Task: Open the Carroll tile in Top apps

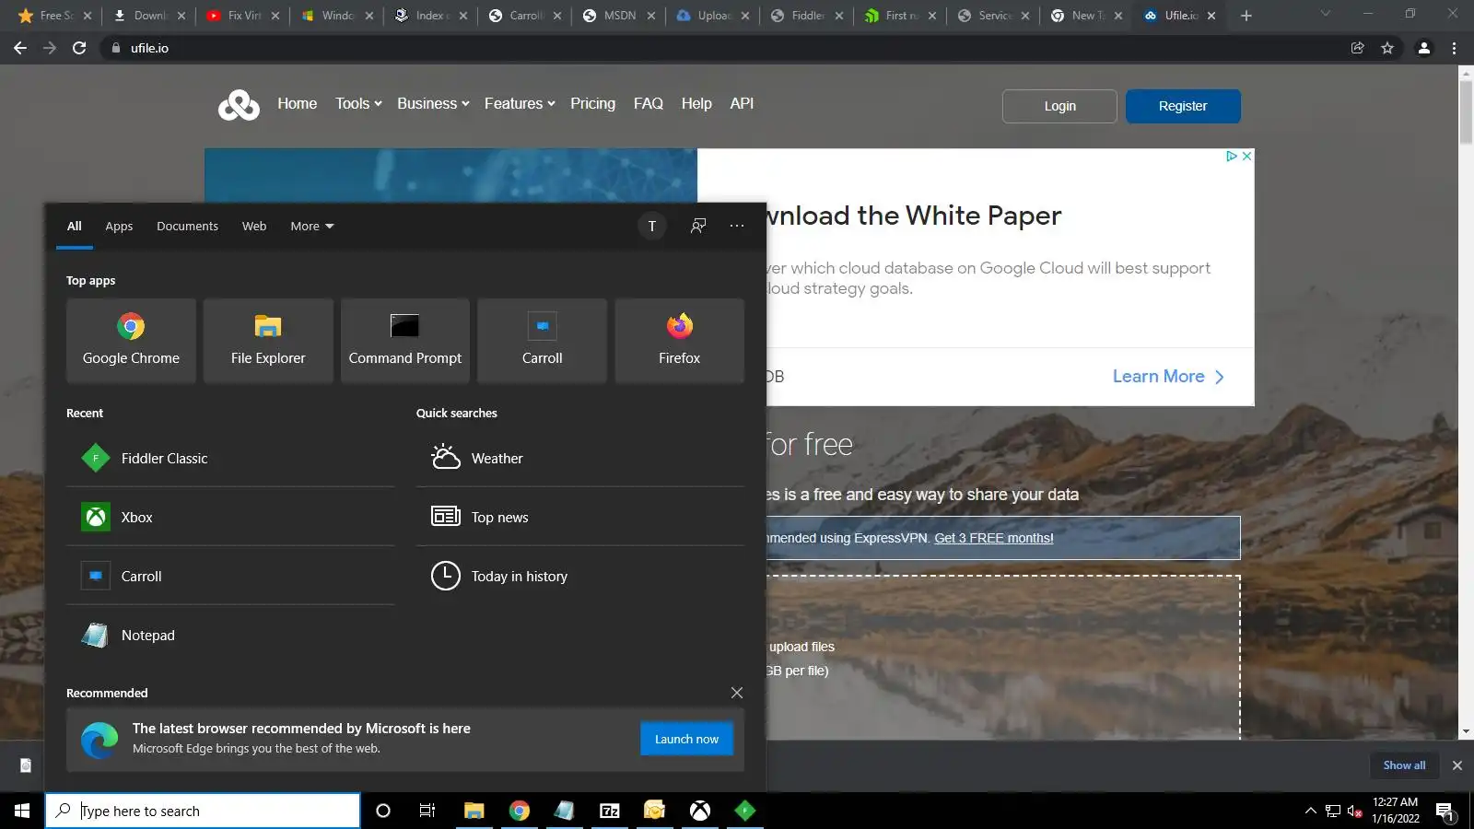Action: (542, 340)
